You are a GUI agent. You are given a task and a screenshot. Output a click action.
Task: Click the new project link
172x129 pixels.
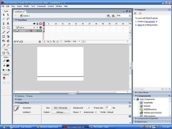coord(150,22)
